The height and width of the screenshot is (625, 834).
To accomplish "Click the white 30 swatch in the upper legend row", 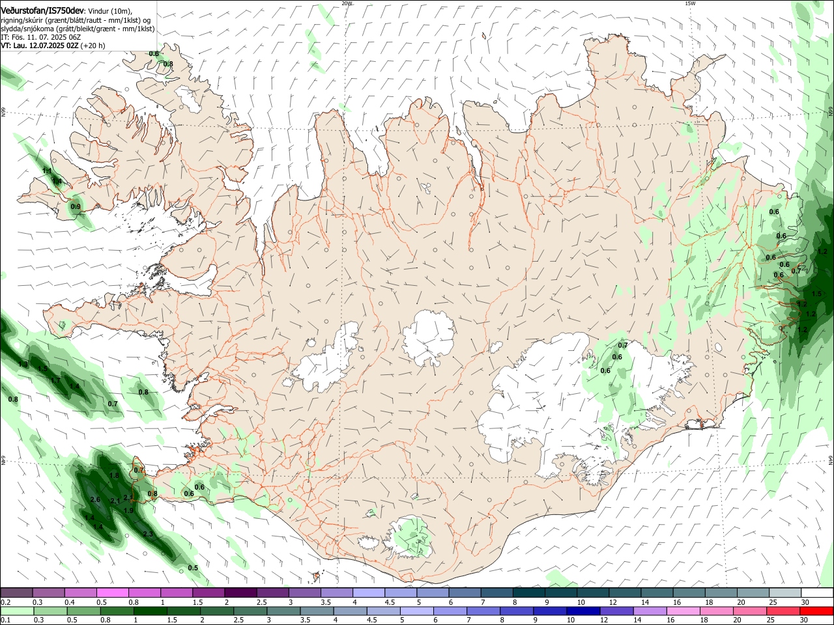I will click(816, 592).
